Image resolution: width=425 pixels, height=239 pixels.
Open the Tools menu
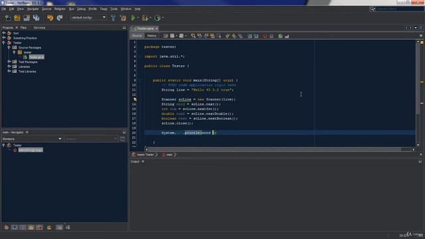tap(114, 9)
